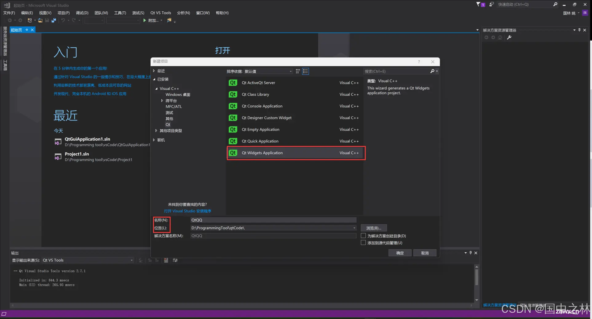This screenshot has height=319, width=592.
Task: Click the feedback icon next to Quick Launch
Action: coord(491,4)
